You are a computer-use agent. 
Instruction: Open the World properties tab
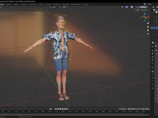(x=152, y=63)
